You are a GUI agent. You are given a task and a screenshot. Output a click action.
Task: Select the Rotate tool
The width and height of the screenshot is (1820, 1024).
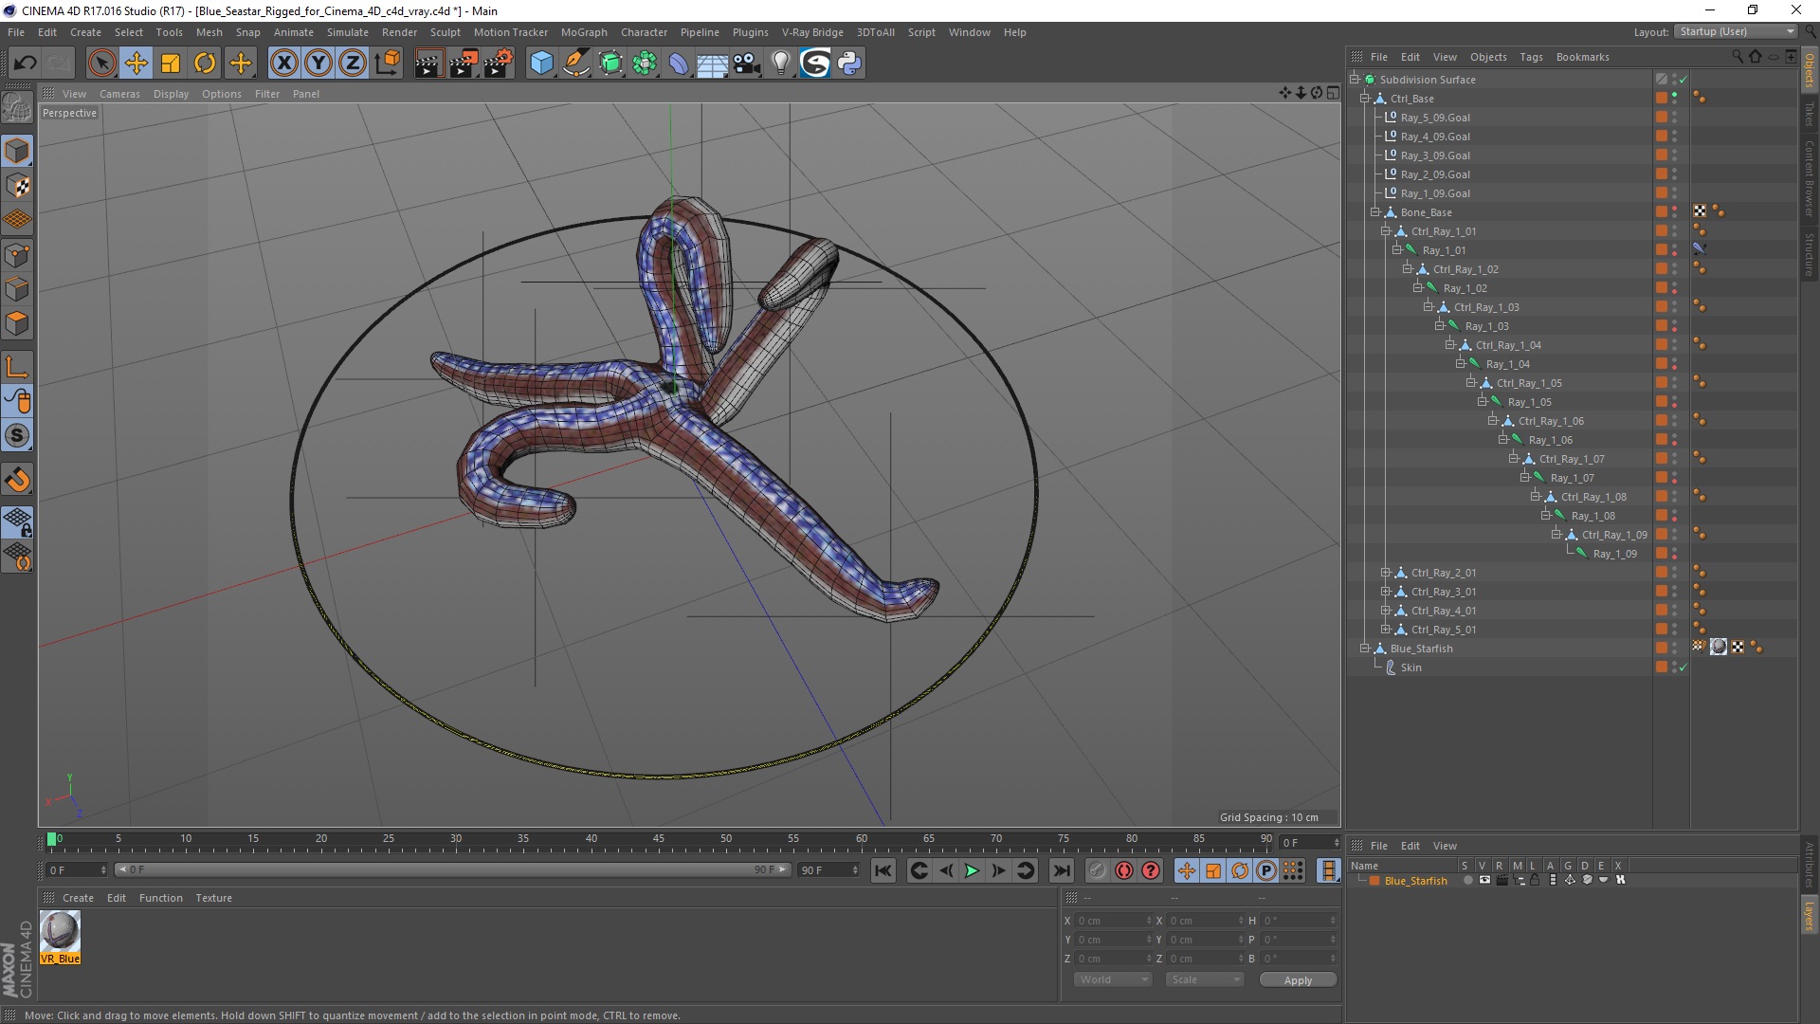pos(205,64)
